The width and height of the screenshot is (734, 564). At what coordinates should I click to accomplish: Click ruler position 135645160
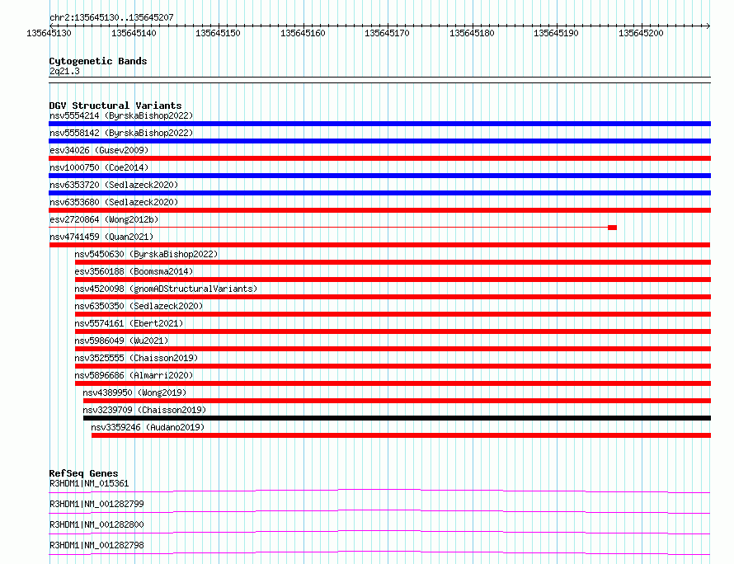click(303, 33)
